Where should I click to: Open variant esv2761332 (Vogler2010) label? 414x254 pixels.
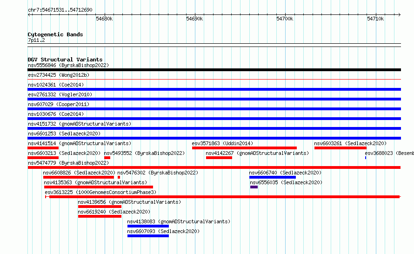(x=60, y=94)
